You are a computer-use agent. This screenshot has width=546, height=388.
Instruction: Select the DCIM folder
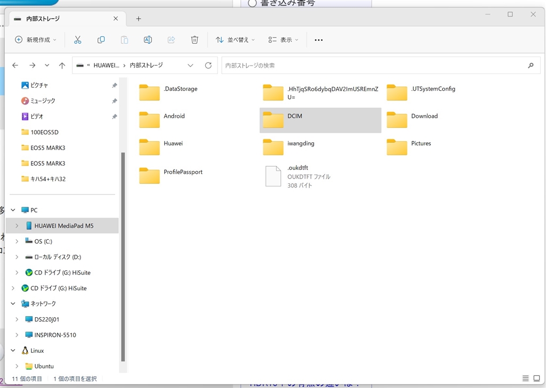[x=320, y=120]
